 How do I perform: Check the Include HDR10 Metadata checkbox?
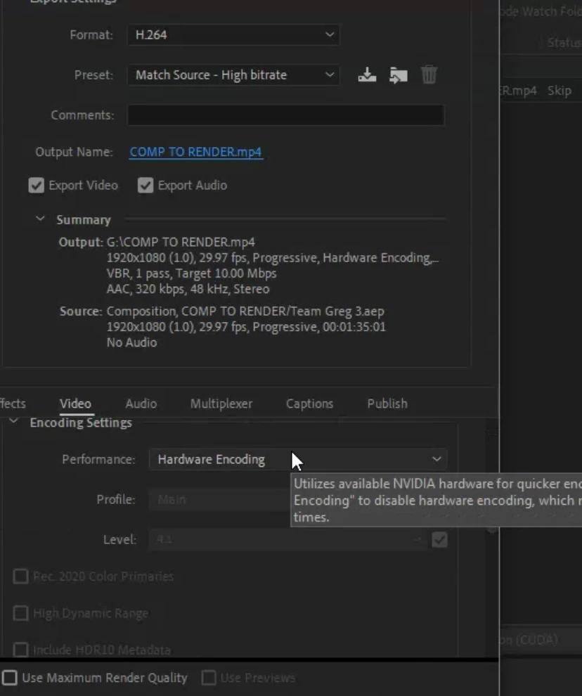pyautogui.click(x=20, y=650)
